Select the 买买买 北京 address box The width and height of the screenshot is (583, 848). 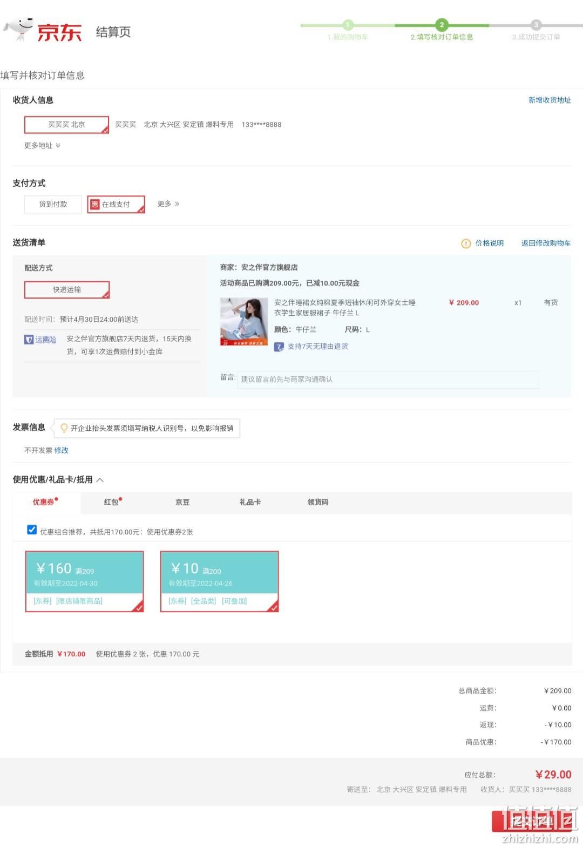[66, 125]
